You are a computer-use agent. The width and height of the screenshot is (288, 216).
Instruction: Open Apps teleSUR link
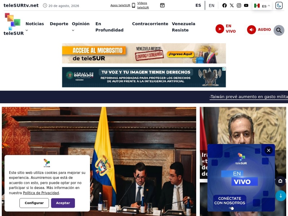(x=120, y=5)
